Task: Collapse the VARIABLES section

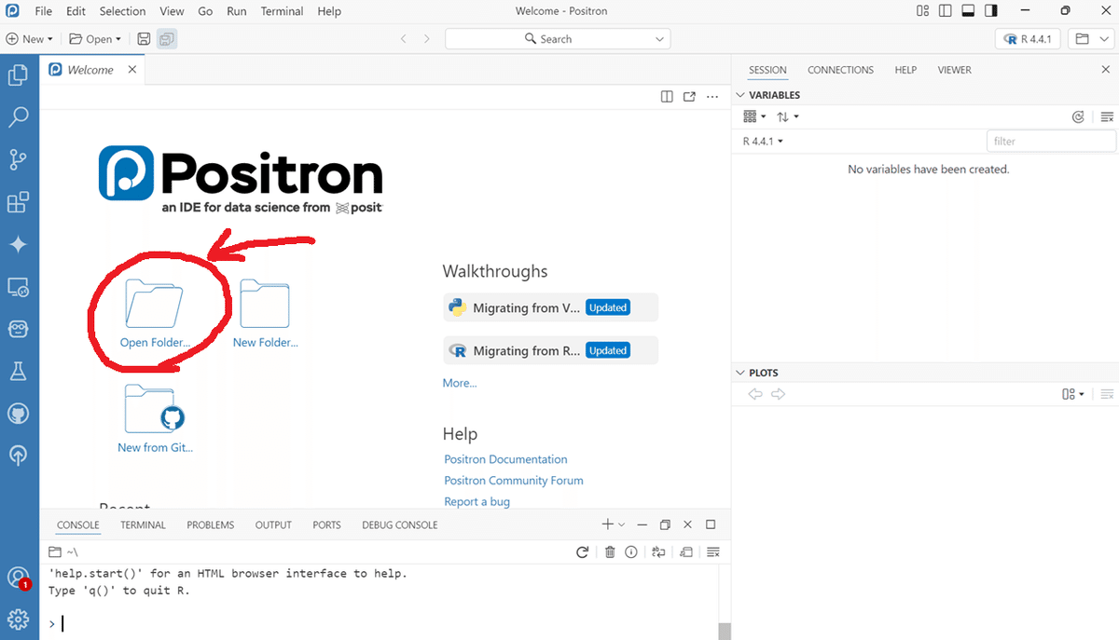Action: click(741, 94)
